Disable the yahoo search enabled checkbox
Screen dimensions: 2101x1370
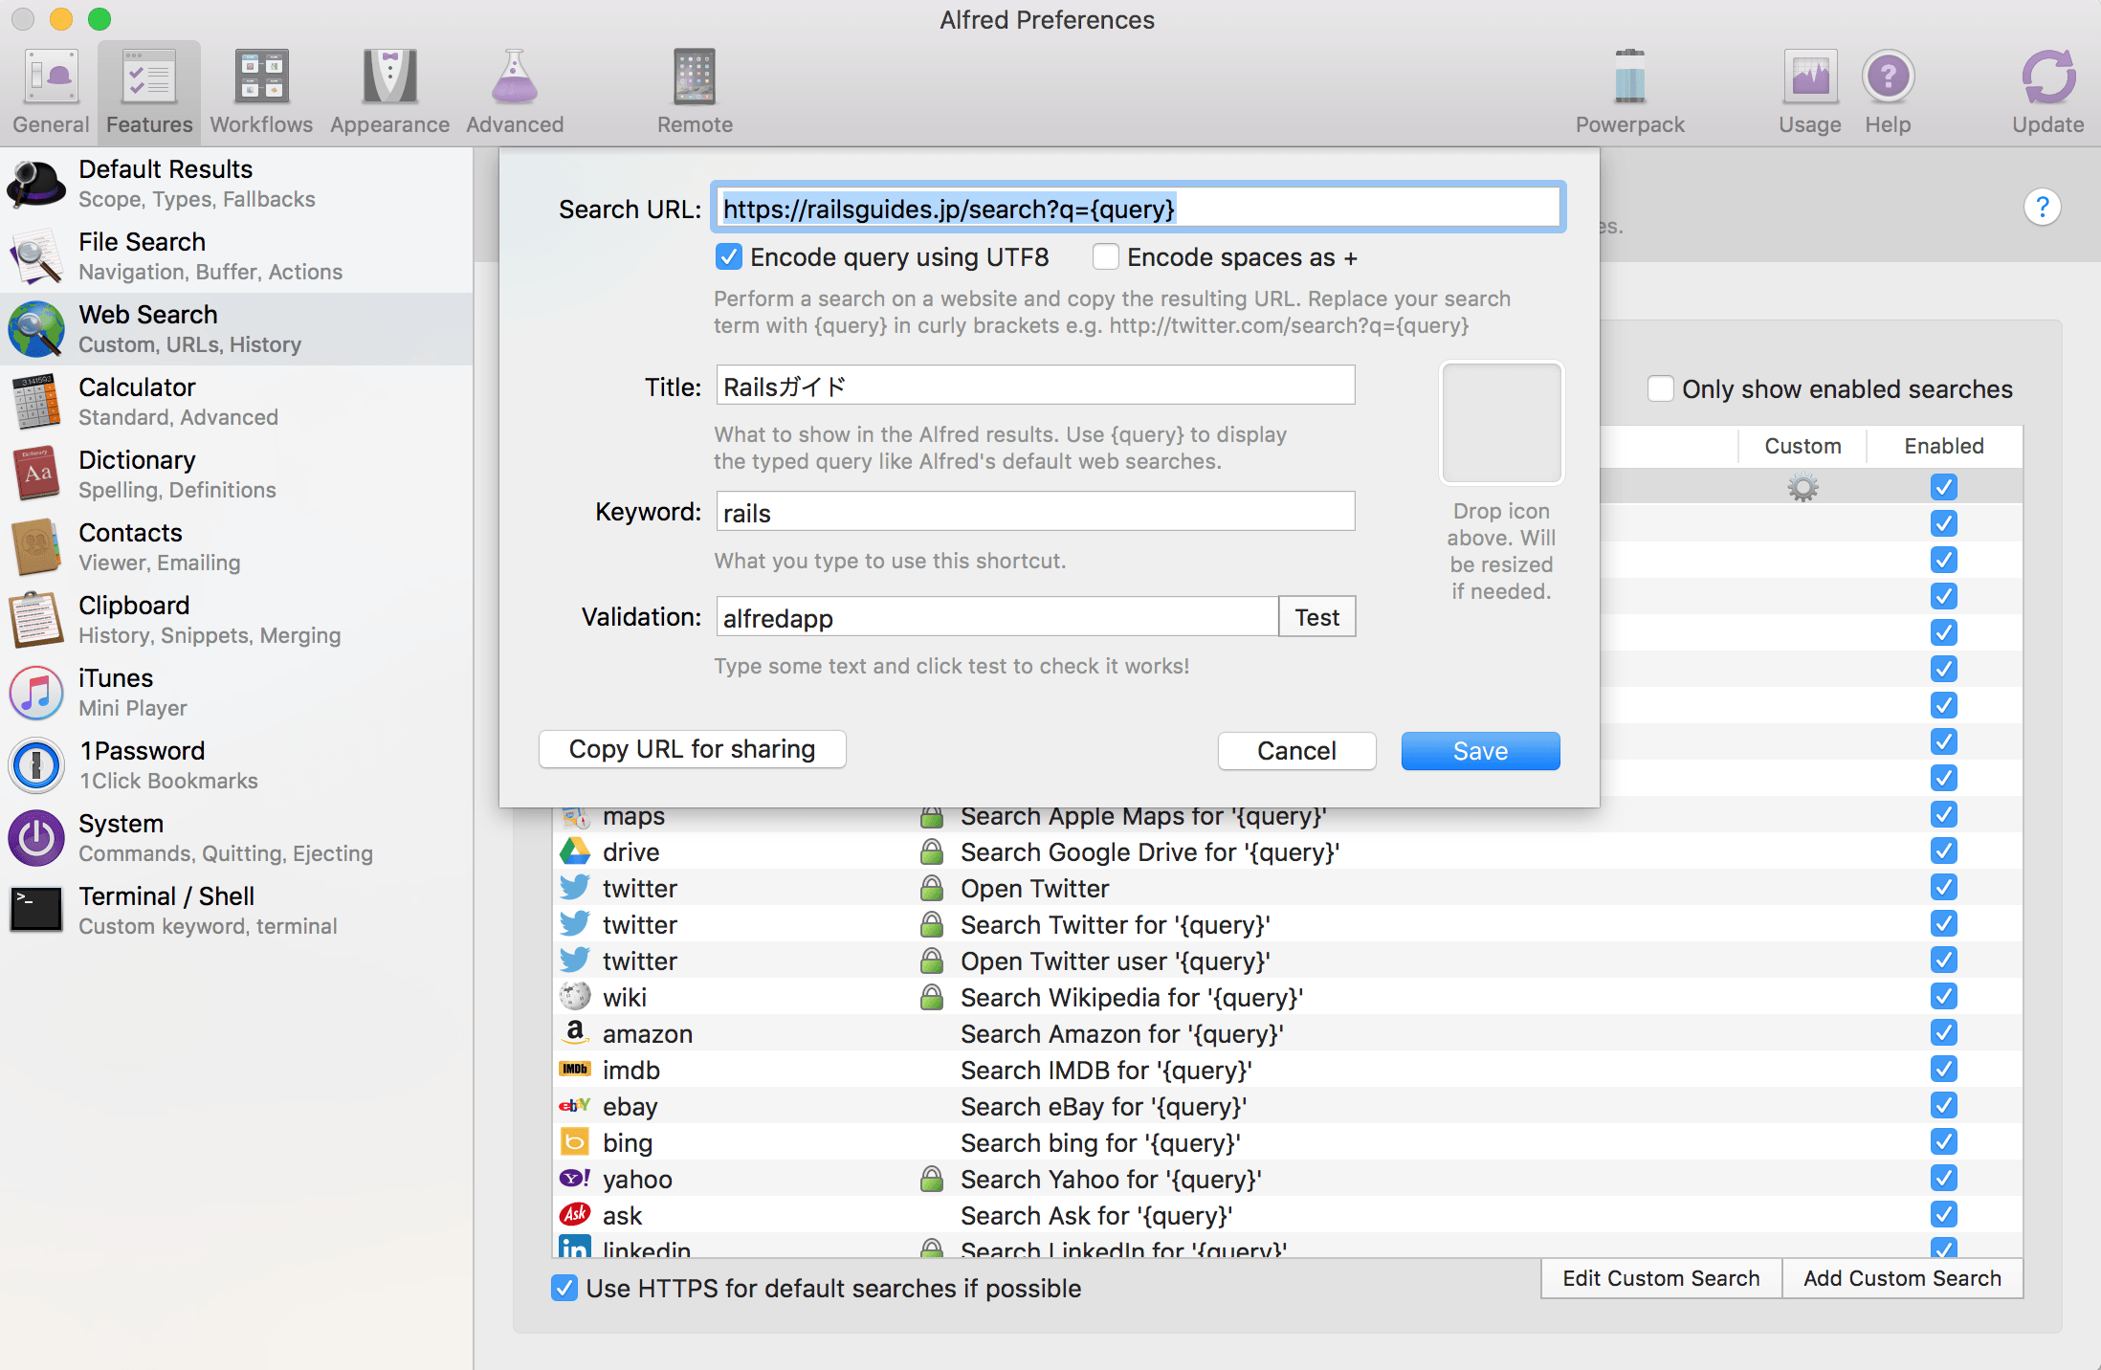click(1943, 1178)
